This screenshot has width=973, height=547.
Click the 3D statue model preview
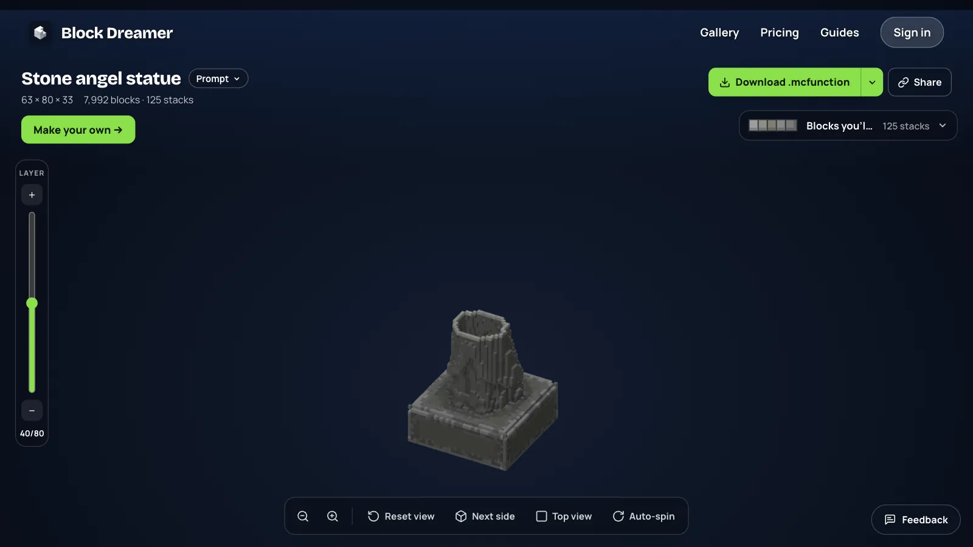pyautogui.click(x=483, y=390)
